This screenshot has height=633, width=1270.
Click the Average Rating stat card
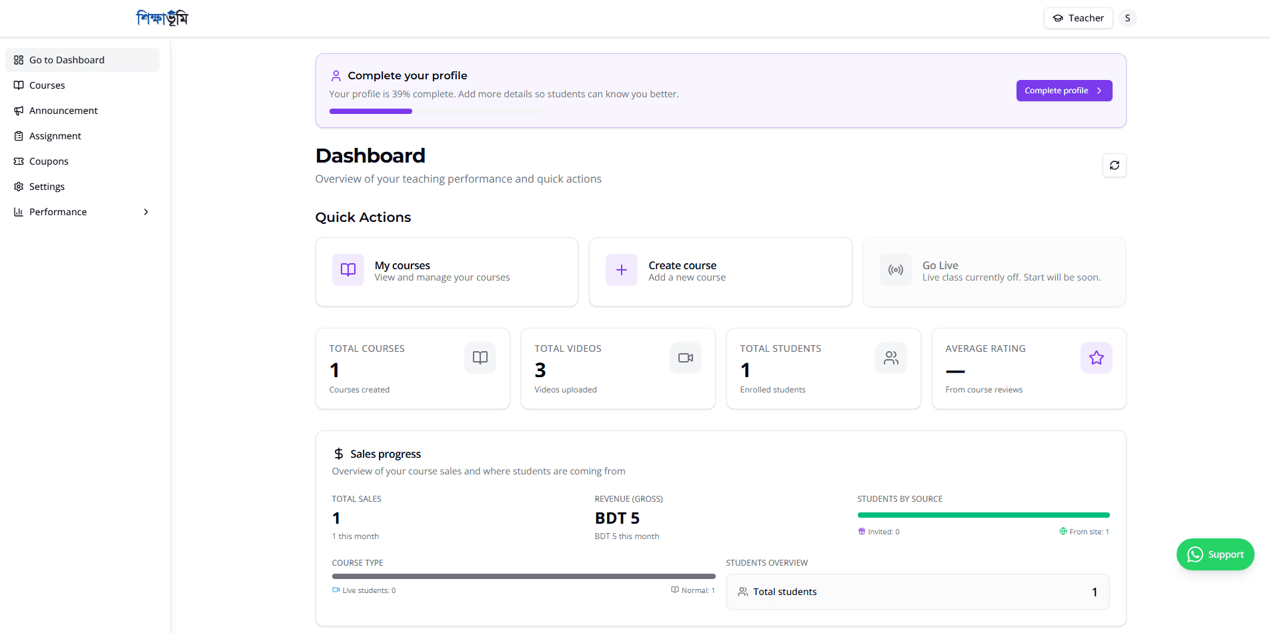pyautogui.click(x=1029, y=368)
